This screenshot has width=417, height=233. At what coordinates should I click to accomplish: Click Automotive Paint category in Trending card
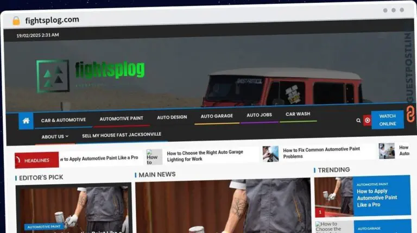tap(372, 184)
